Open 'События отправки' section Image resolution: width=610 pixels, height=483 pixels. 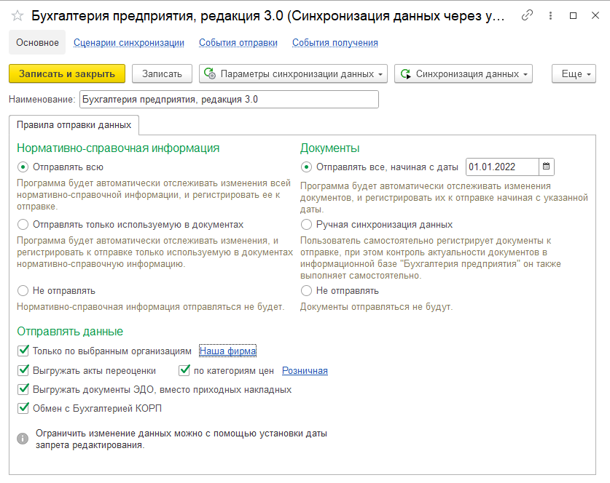(x=238, y=43)
